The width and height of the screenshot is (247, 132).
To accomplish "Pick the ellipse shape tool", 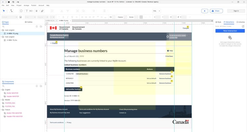I will click(21, 11).
